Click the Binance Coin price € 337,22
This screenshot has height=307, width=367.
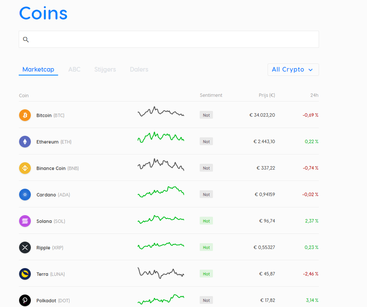point(266,168)
